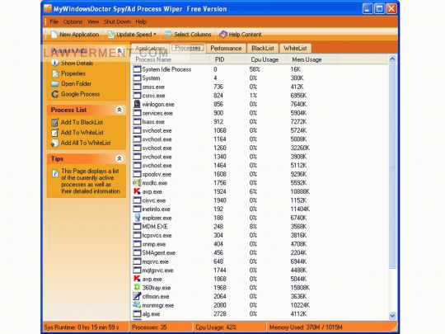Click the Properties page icon

pos(55,73)
